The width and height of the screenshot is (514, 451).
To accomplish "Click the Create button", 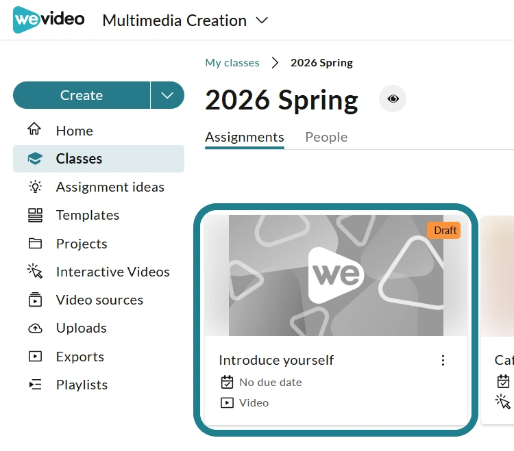I will coord(82,95).
